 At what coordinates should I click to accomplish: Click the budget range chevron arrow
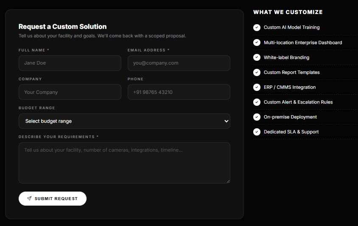pyautogui.click(x=226, y=121)
